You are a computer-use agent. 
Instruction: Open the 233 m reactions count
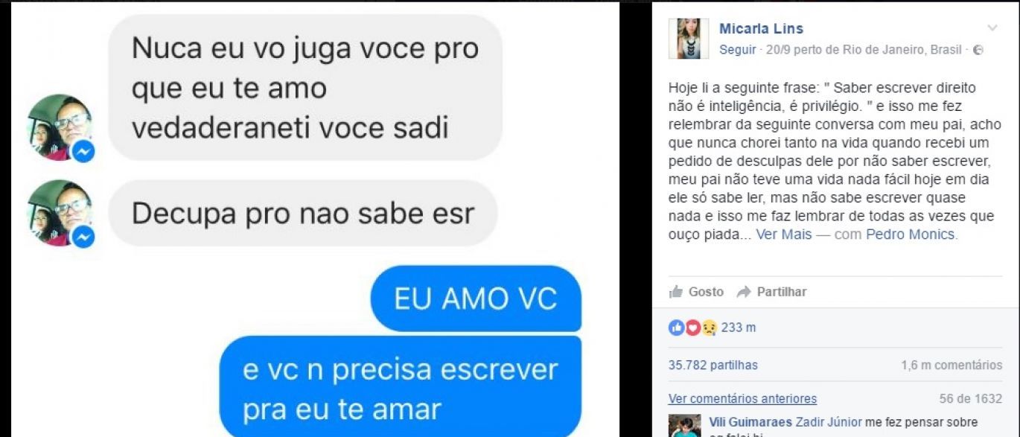click(739, 328)
